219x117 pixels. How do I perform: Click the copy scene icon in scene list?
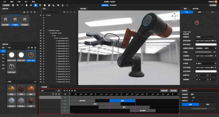tap(31, 12)
